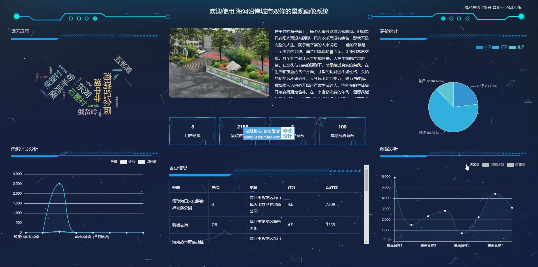Image resolution: width=538 pixels, height=267 pixels.
Task: Toggle the 点赞次数 series legend
Action: coord(493,165)
